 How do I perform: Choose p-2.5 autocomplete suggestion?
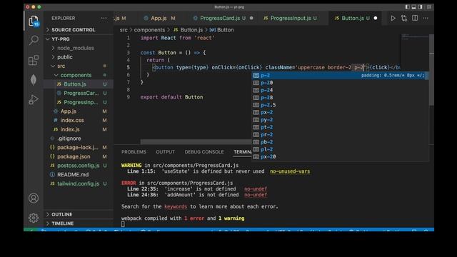click(340, 105)
